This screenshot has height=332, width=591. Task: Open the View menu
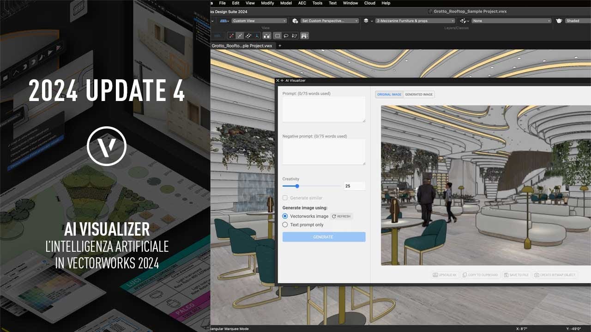[x=250, y=3]
